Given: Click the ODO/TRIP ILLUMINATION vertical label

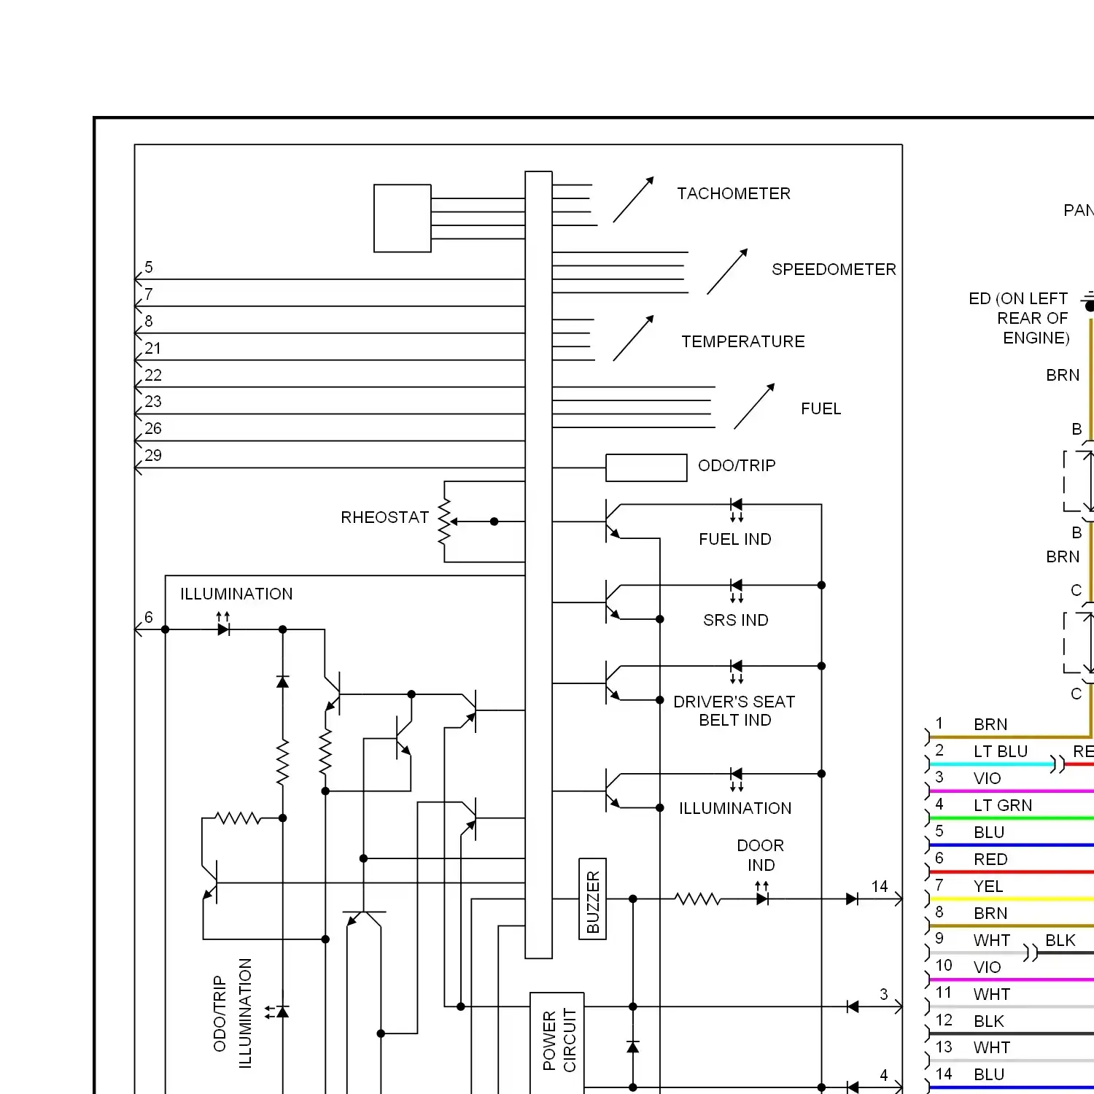Looking at the screenshot, I should point(232,1014).
